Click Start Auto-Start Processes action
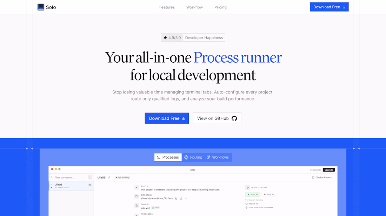 click(x=259, y=208)
